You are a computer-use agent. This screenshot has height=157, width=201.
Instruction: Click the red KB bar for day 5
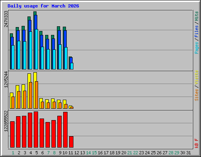[36, 130]
